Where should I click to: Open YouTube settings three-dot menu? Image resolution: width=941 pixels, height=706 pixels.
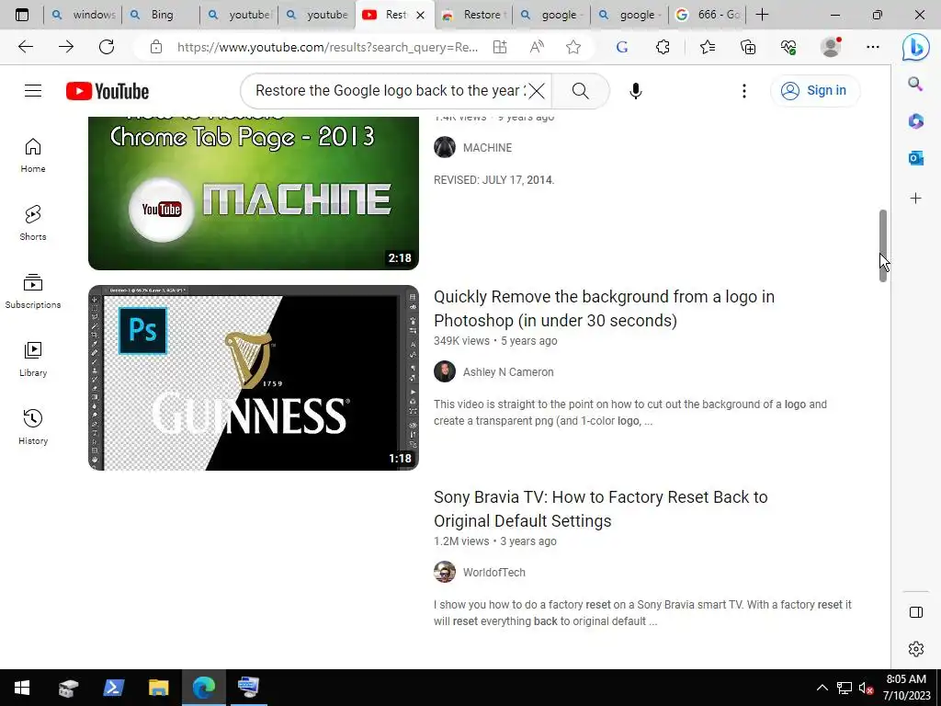click(744, 91)
